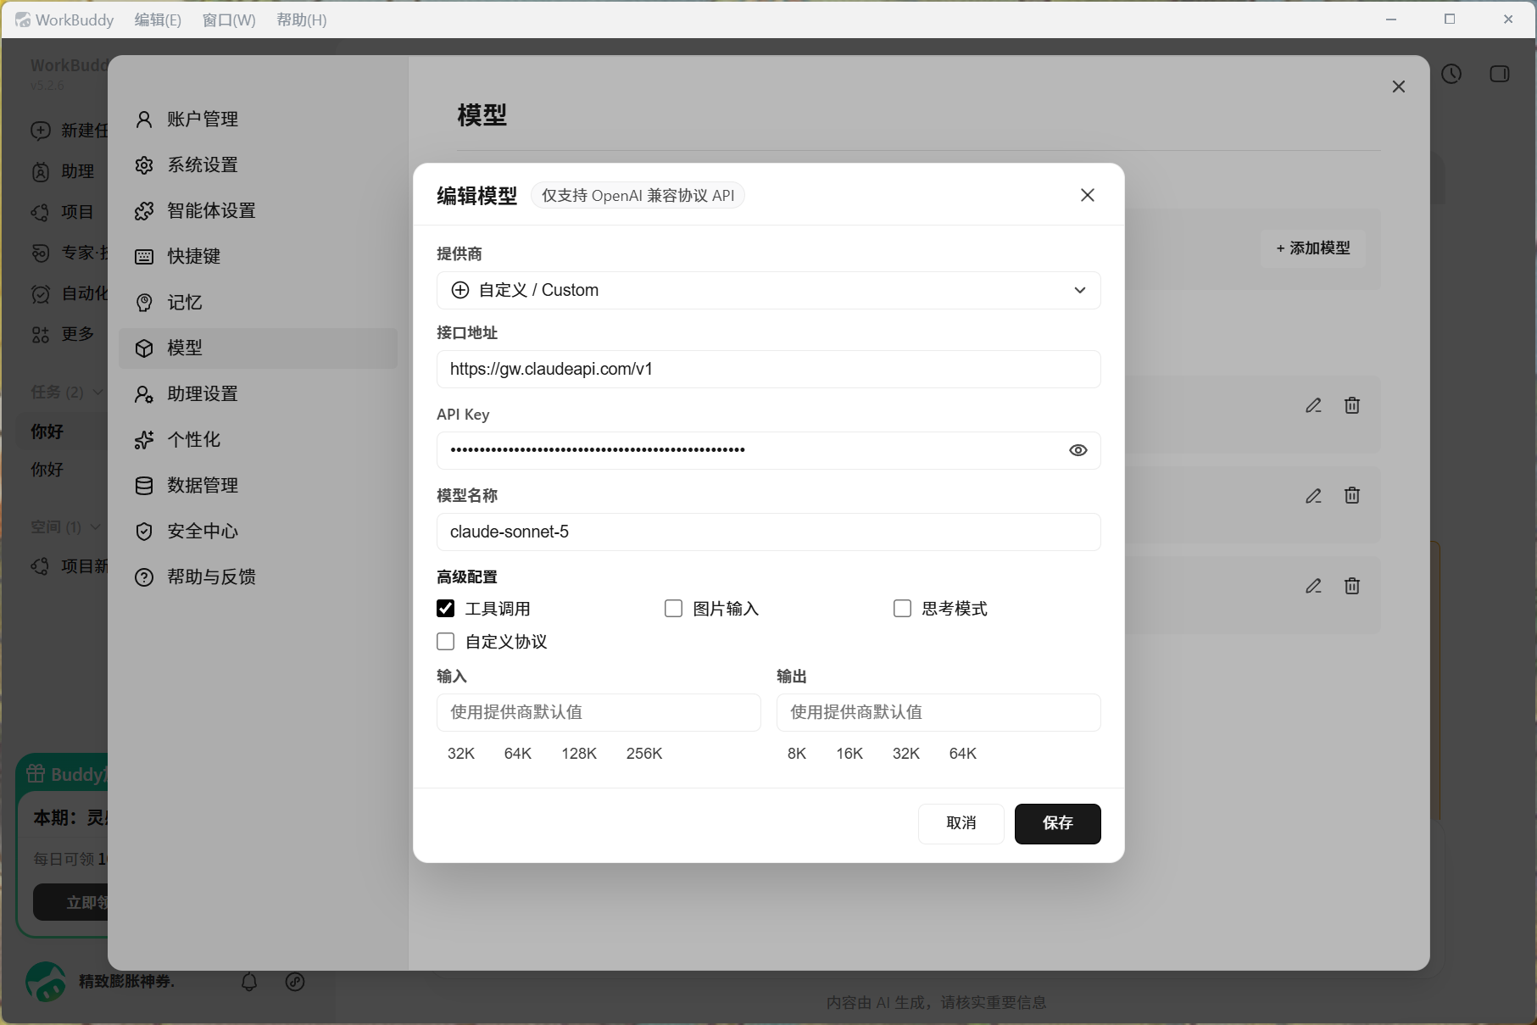Open the 窗口(W) menu
The image size is (1537, 1025).
(229, 19)
